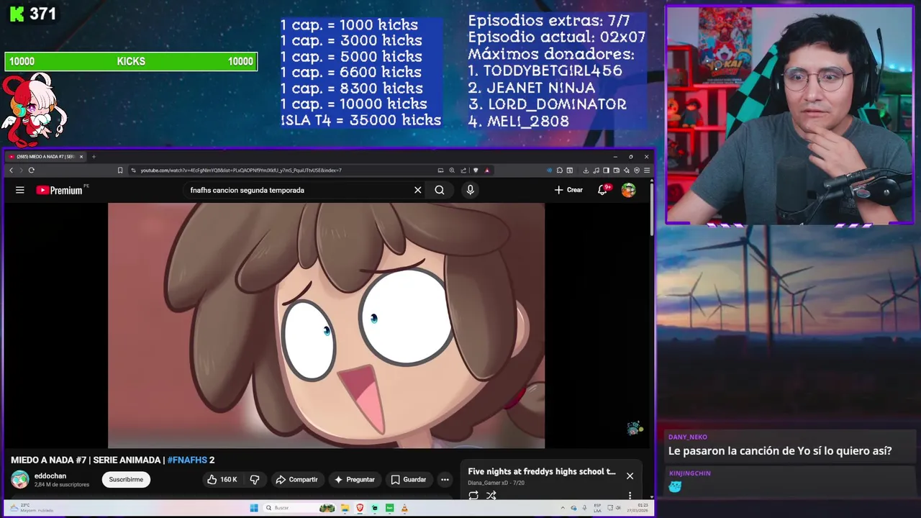
Task: Click the KINJINGCHIN chat username
Action: point(690,473)
